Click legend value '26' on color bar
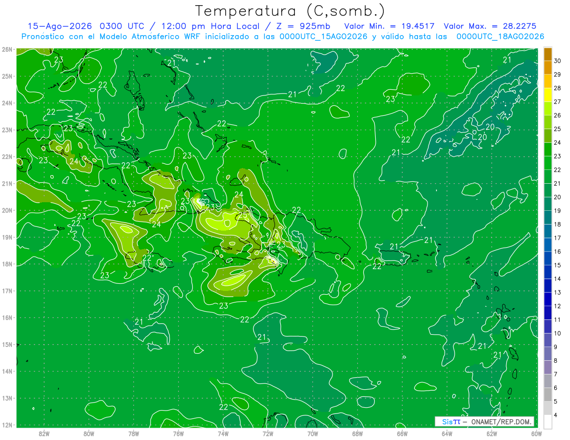This screenshot has width=570, height=440. click(557, 115)
